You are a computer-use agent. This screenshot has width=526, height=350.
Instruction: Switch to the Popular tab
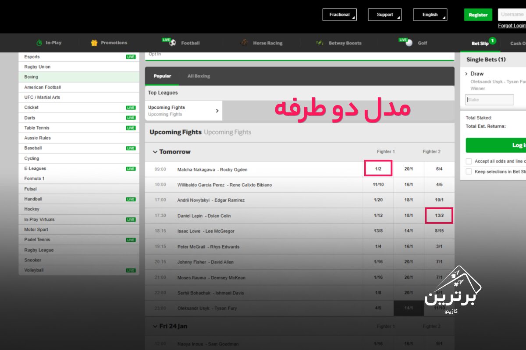coord(162,76)
